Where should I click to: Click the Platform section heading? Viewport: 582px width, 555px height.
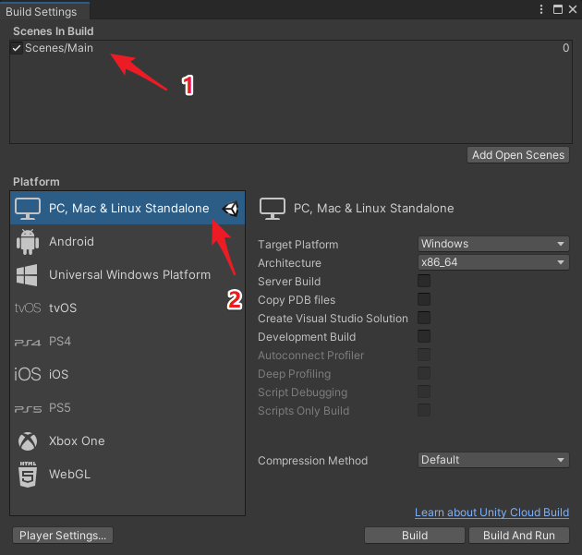click(36, 182)
